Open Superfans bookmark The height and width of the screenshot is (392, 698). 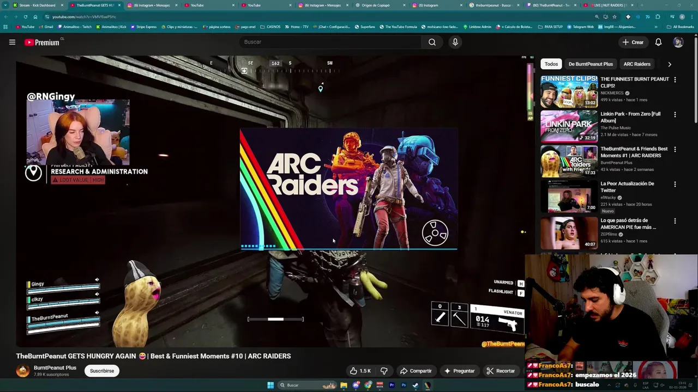(365, 27)
